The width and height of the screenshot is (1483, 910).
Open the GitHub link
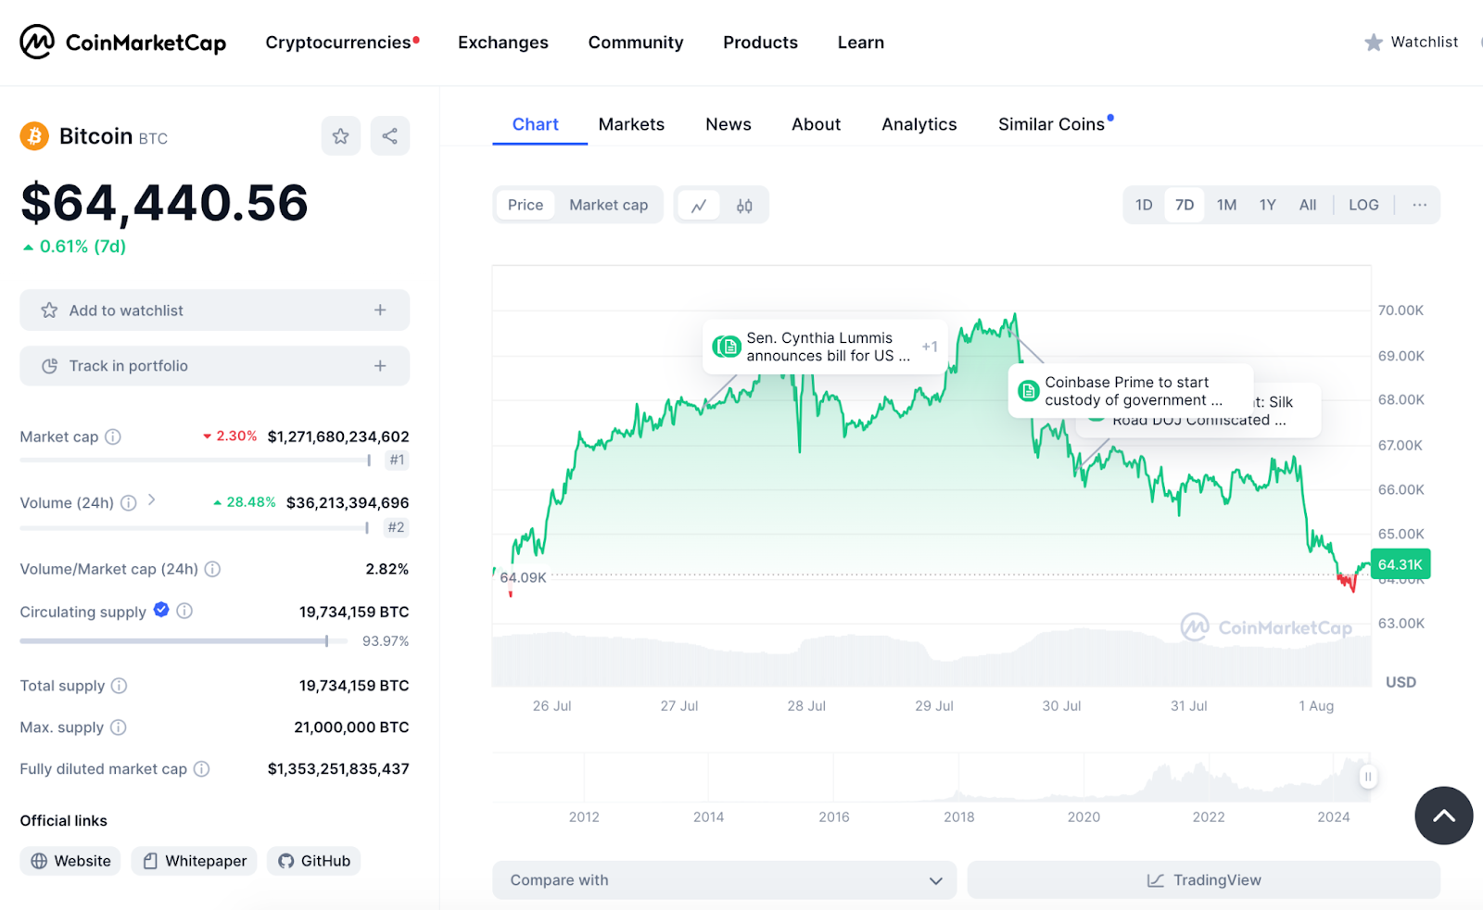click(313, 861)
